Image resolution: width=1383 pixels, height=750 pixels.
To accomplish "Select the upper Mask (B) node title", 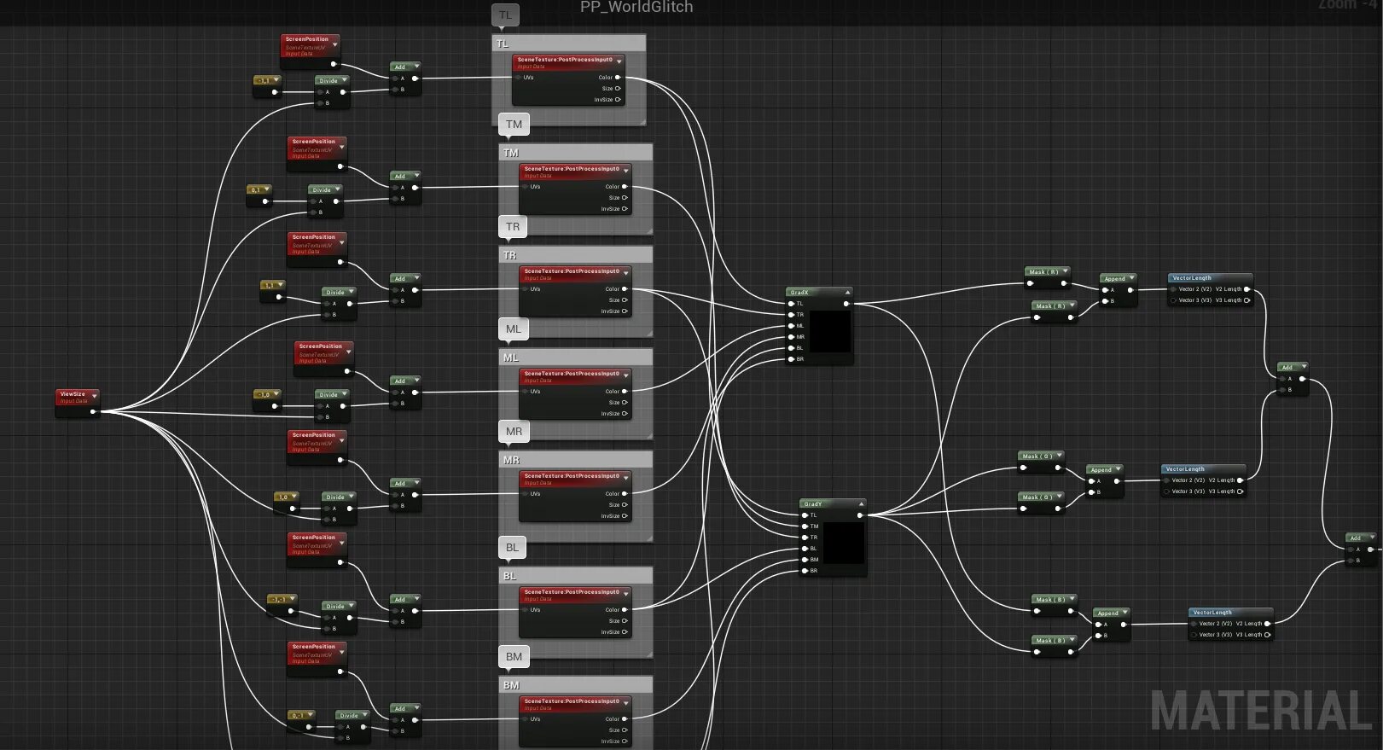I will (1050, 599).
